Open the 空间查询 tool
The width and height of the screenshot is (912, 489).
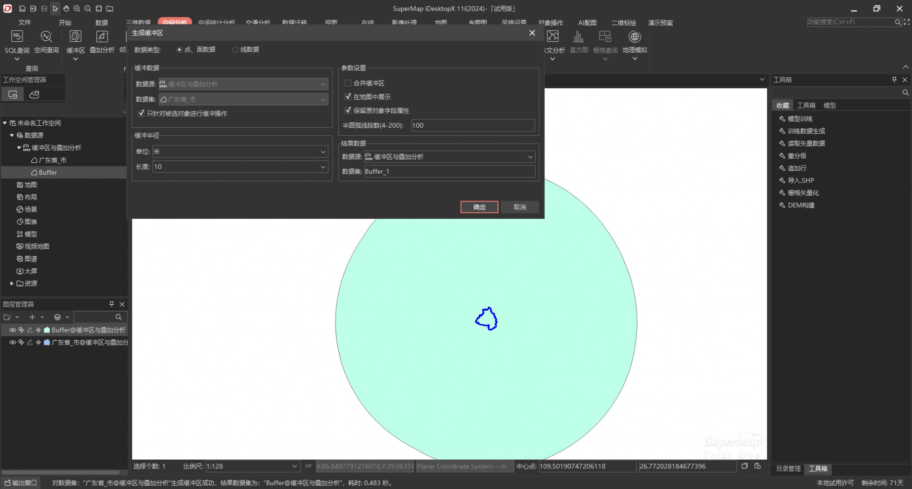coord(47,42)
